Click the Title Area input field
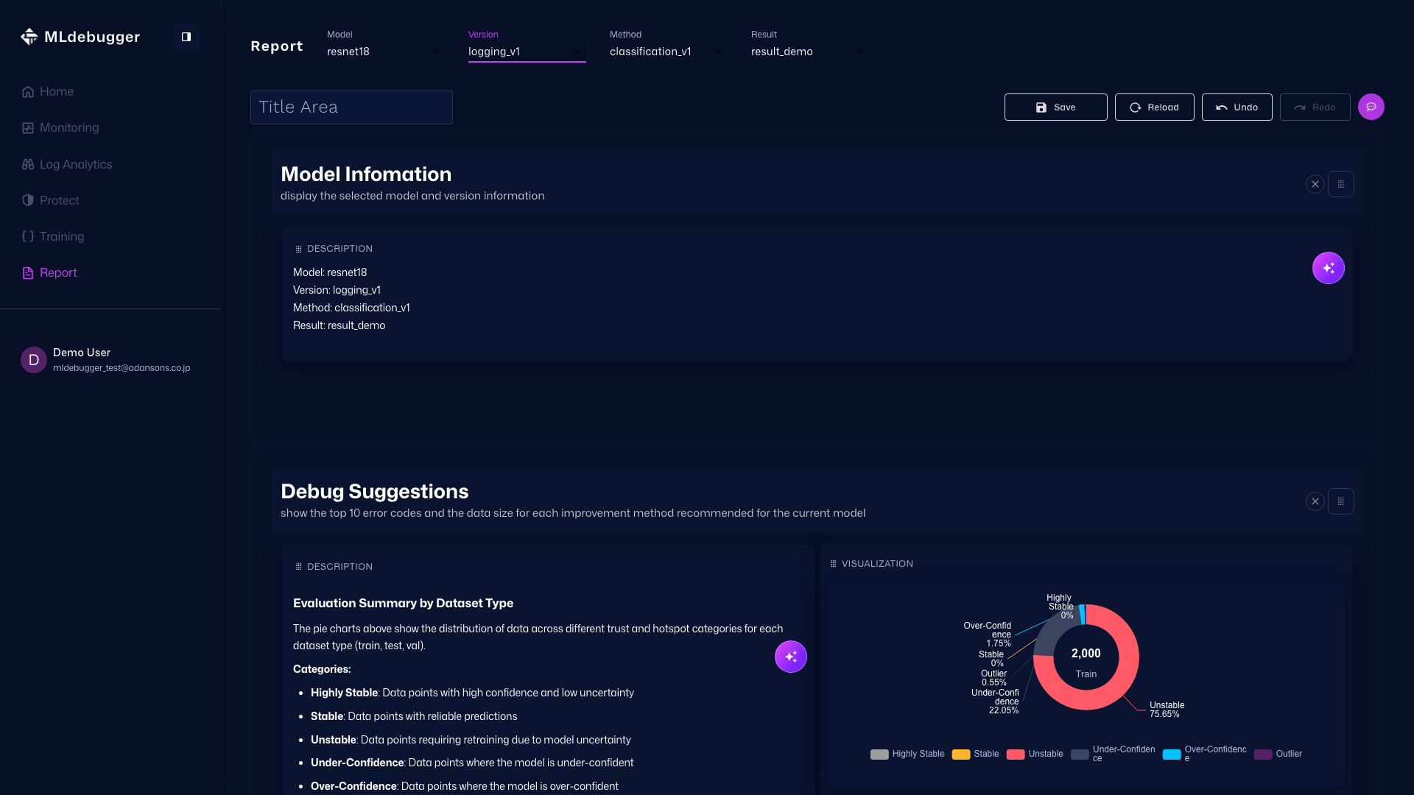The image size is (1414, 795). point(351,107)
